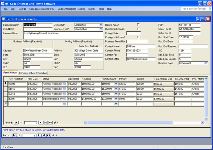Click the Bus. Start Date field
The width and height of the screenshot is (213, 150).
coord(186,37)
